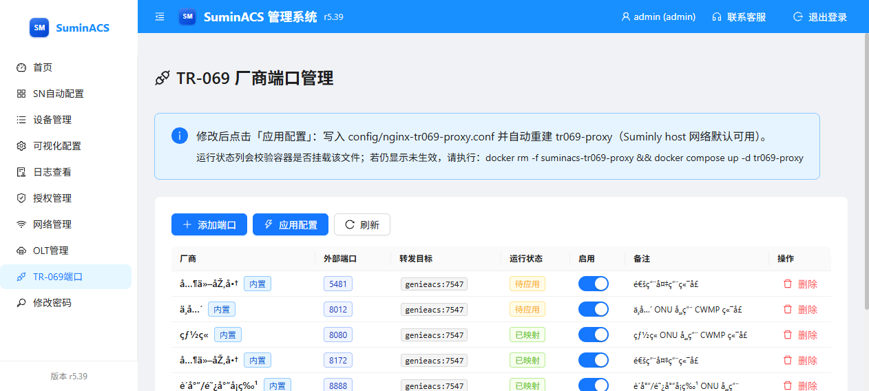The width and height of the screenshot is (869, 391).
Task: Click the gear icon next to 可视化配置
Action: (21, 146)
